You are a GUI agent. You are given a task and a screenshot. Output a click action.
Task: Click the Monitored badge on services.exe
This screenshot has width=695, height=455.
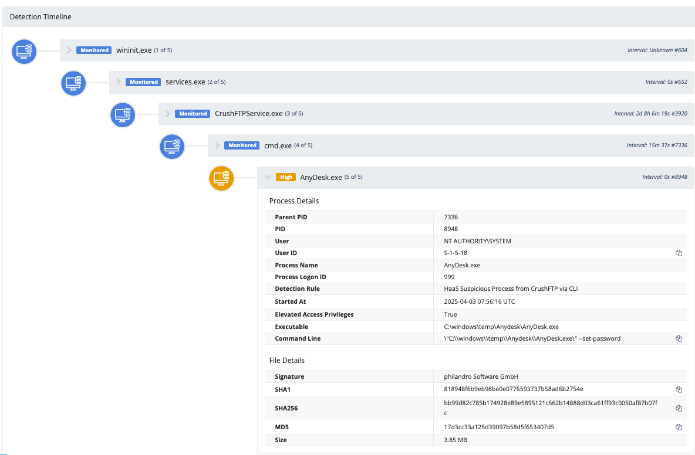(x=143, y=82)
